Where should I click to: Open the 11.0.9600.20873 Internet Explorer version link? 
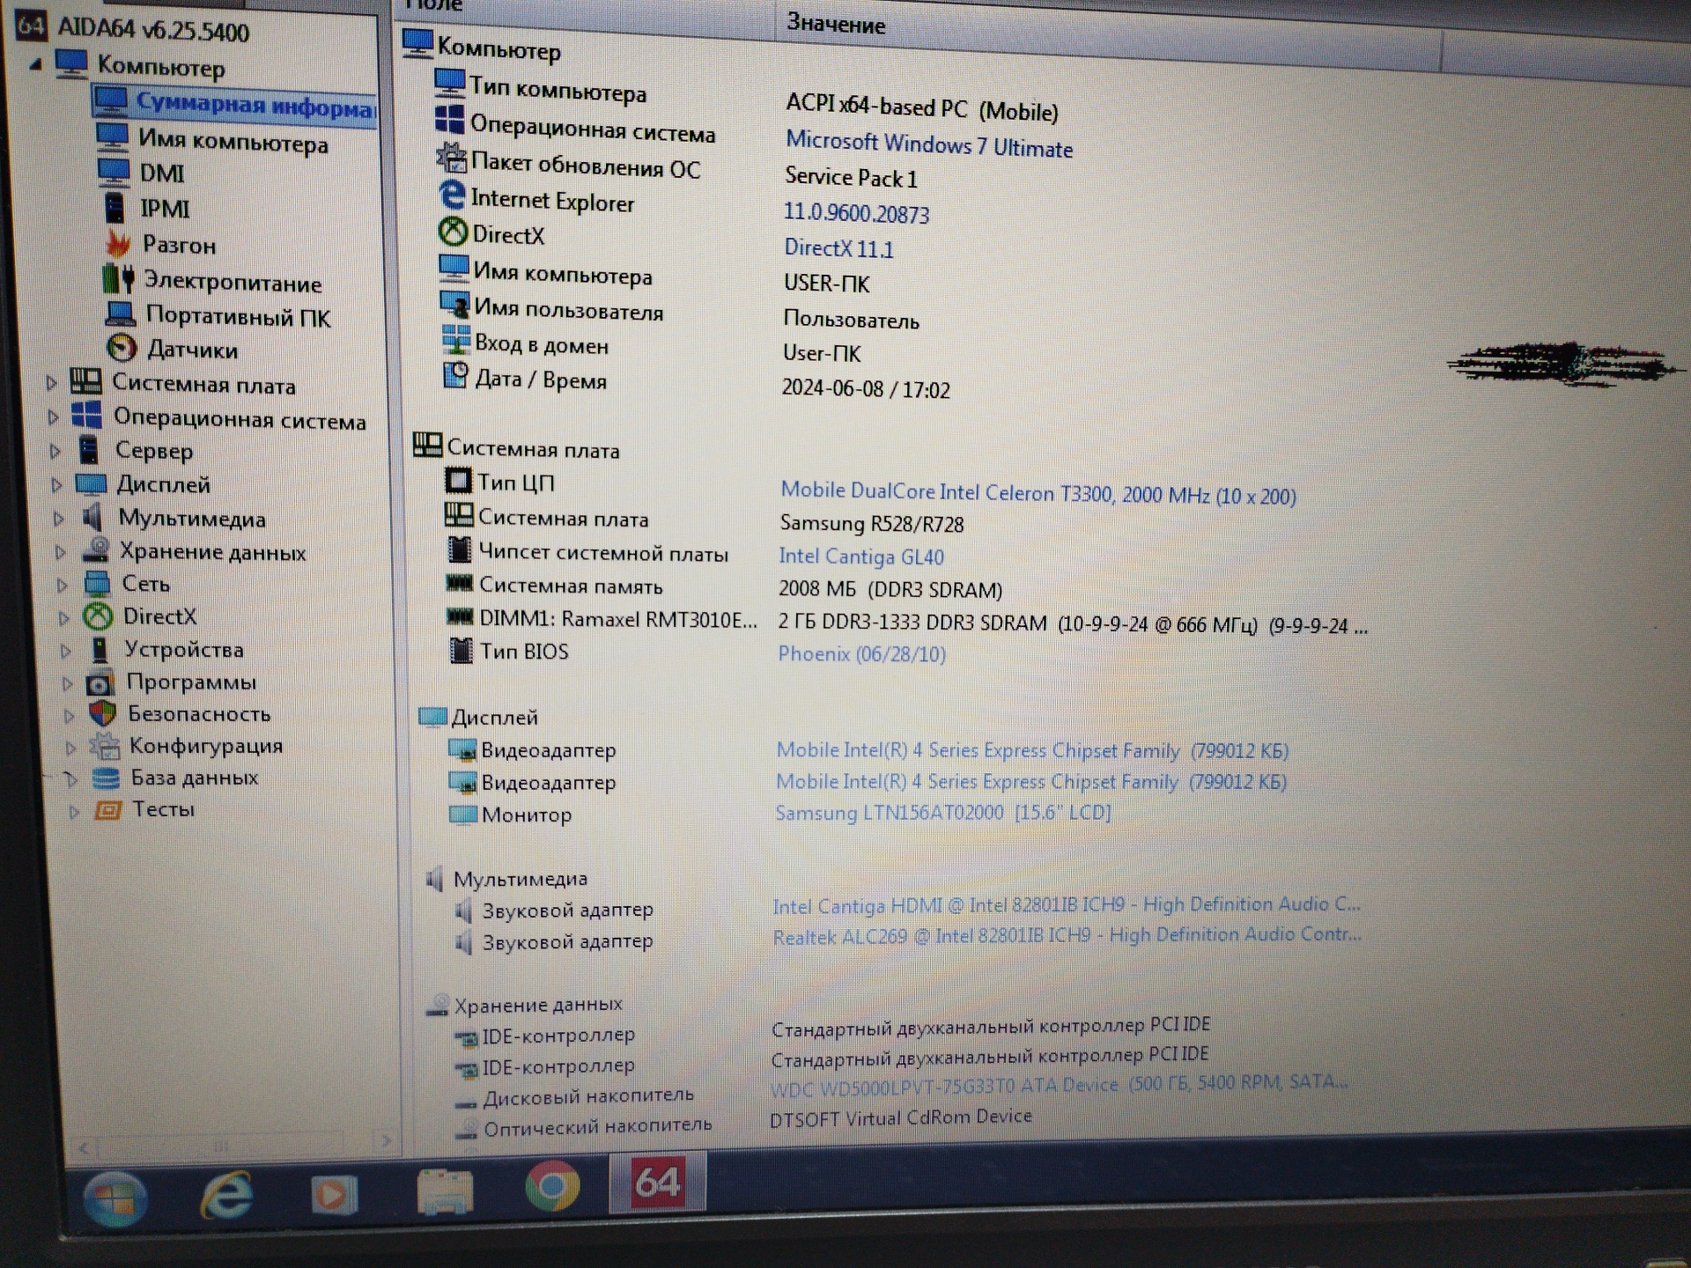856,213
